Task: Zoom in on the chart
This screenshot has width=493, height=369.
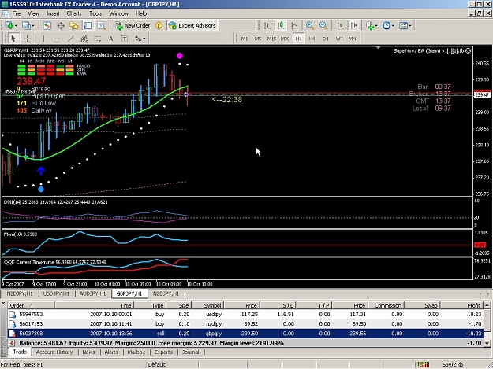Action: (x=310, y=26)
